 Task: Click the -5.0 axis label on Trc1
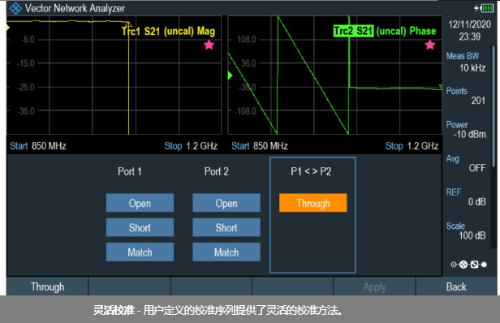point(28,40)
